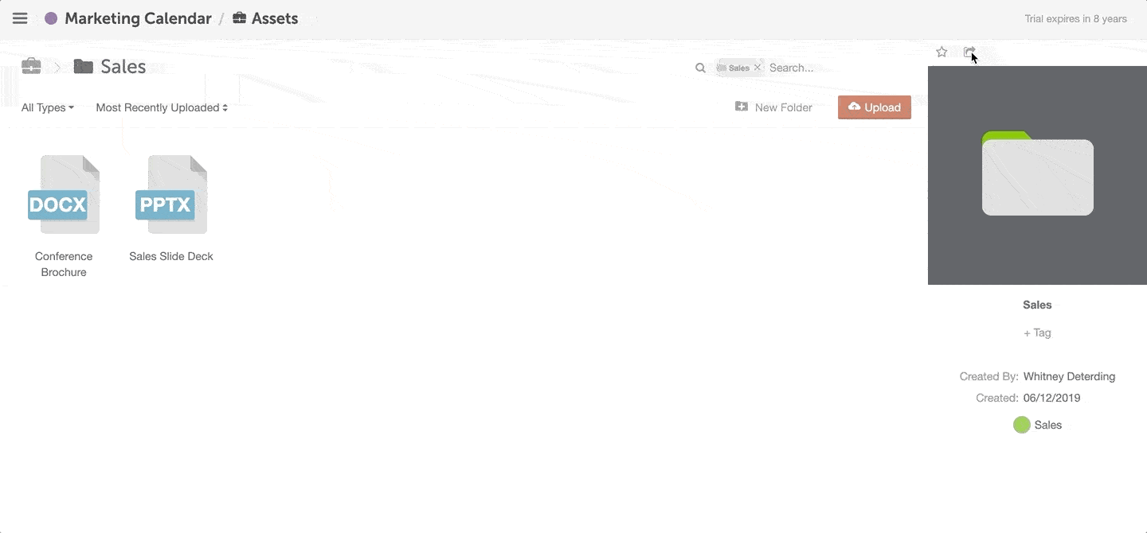Image resolution: width=1147 pixels, height=533 pixels.
Task: Click the assets root briefcase icon
Action: pyautogui.click(x=31, y=66)
